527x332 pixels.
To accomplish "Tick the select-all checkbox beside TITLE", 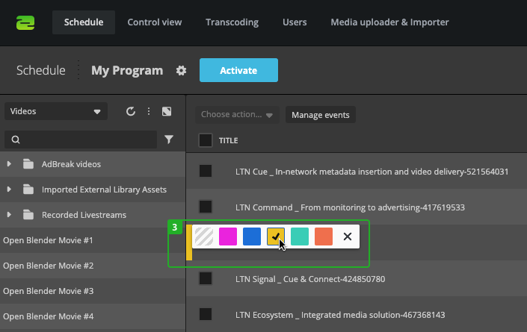I will pos(206,140).
